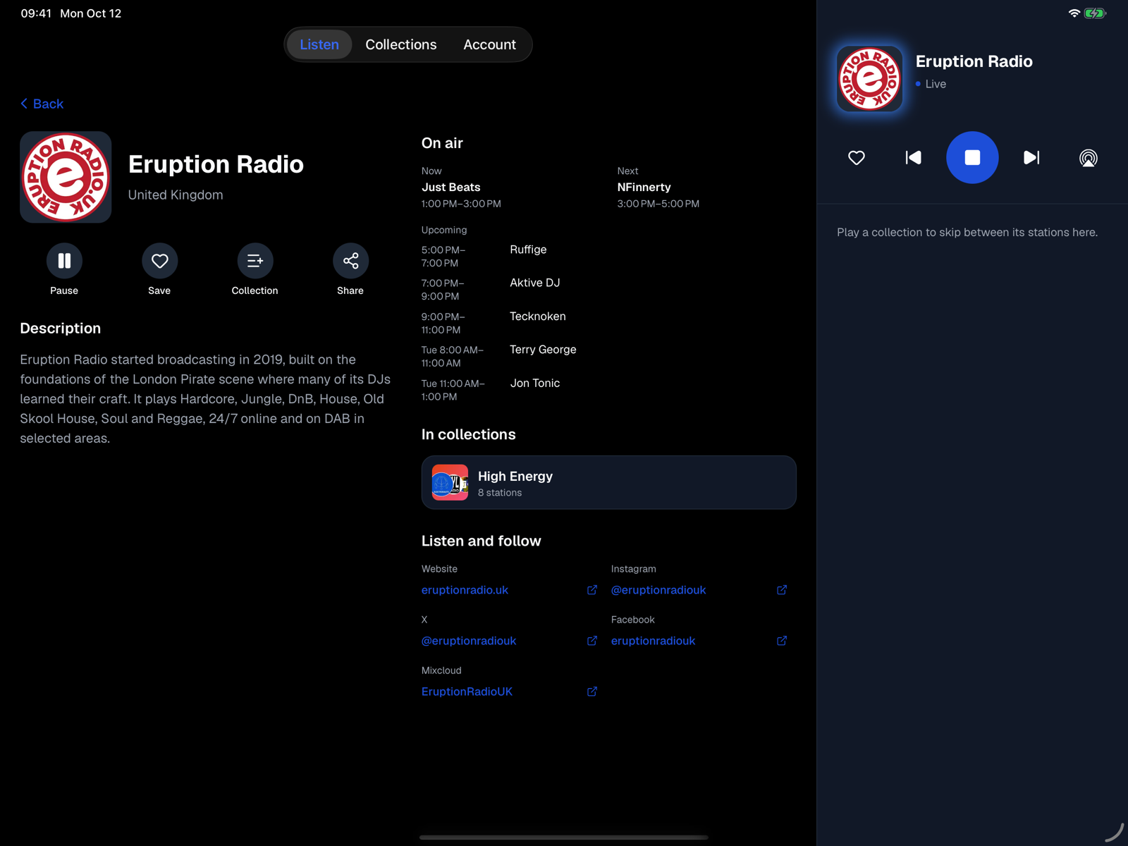Viewport: 1128px width, 846px height.
Task: Open Mixcloud EruptionRadioUK link
Action: 467,692
